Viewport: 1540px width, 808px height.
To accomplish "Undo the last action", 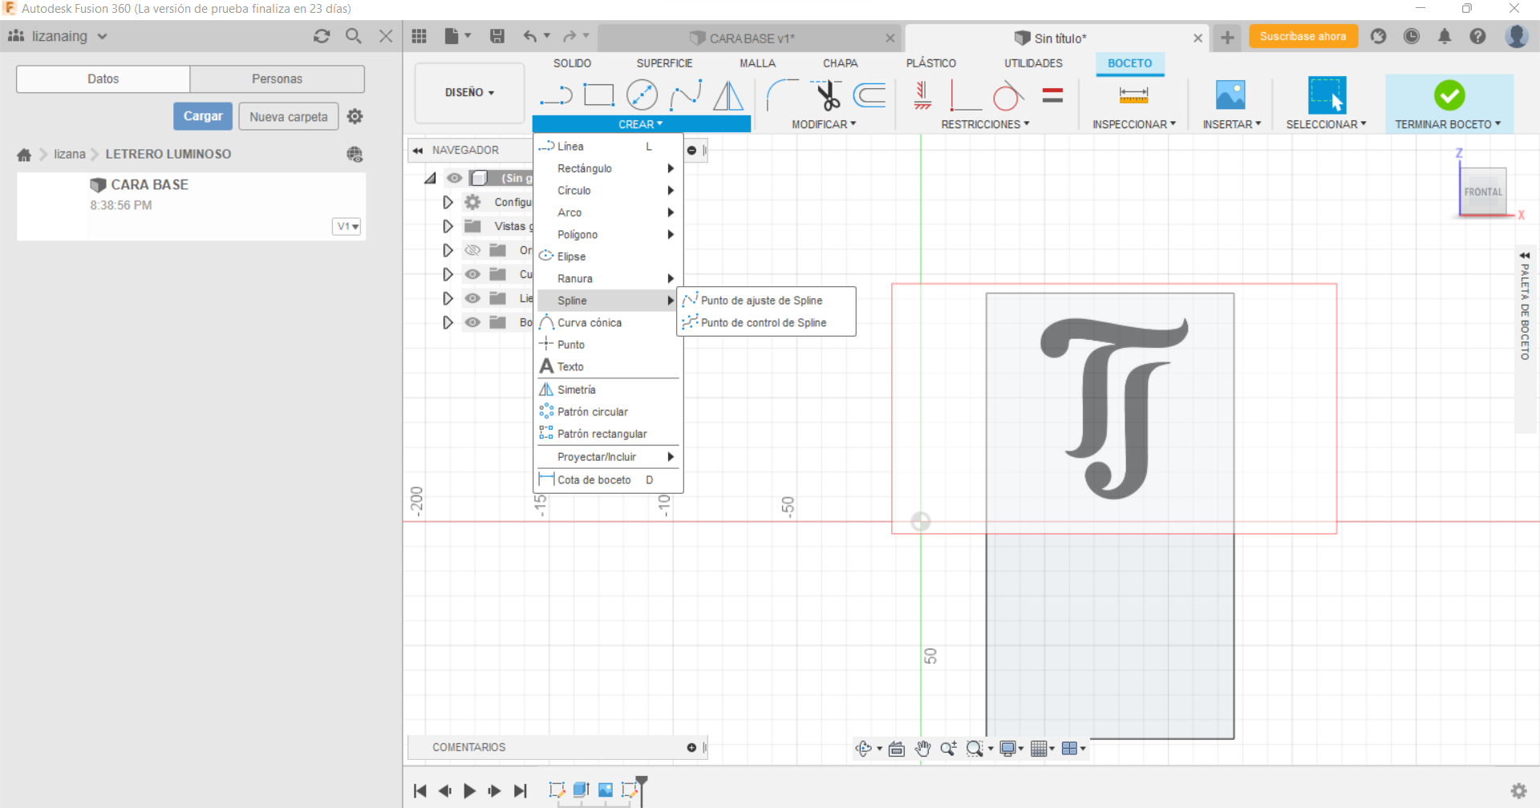I will pyautogui.click(x=530, y=36).
